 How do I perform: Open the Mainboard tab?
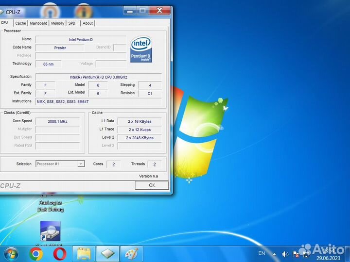pos(38,23)
